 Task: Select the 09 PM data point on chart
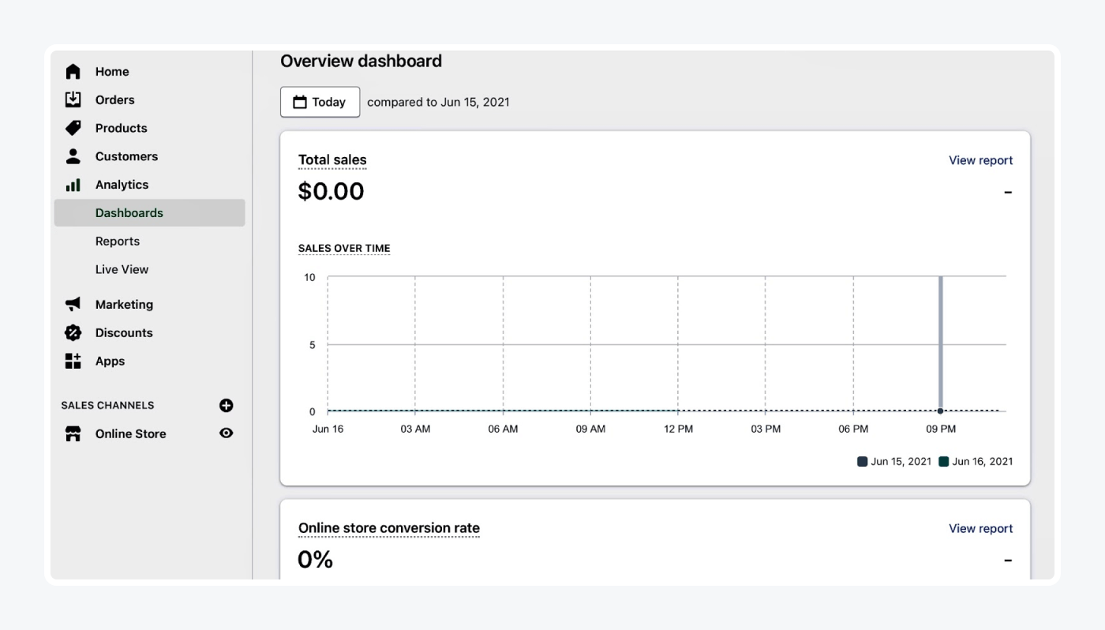[x=940, y=411]
